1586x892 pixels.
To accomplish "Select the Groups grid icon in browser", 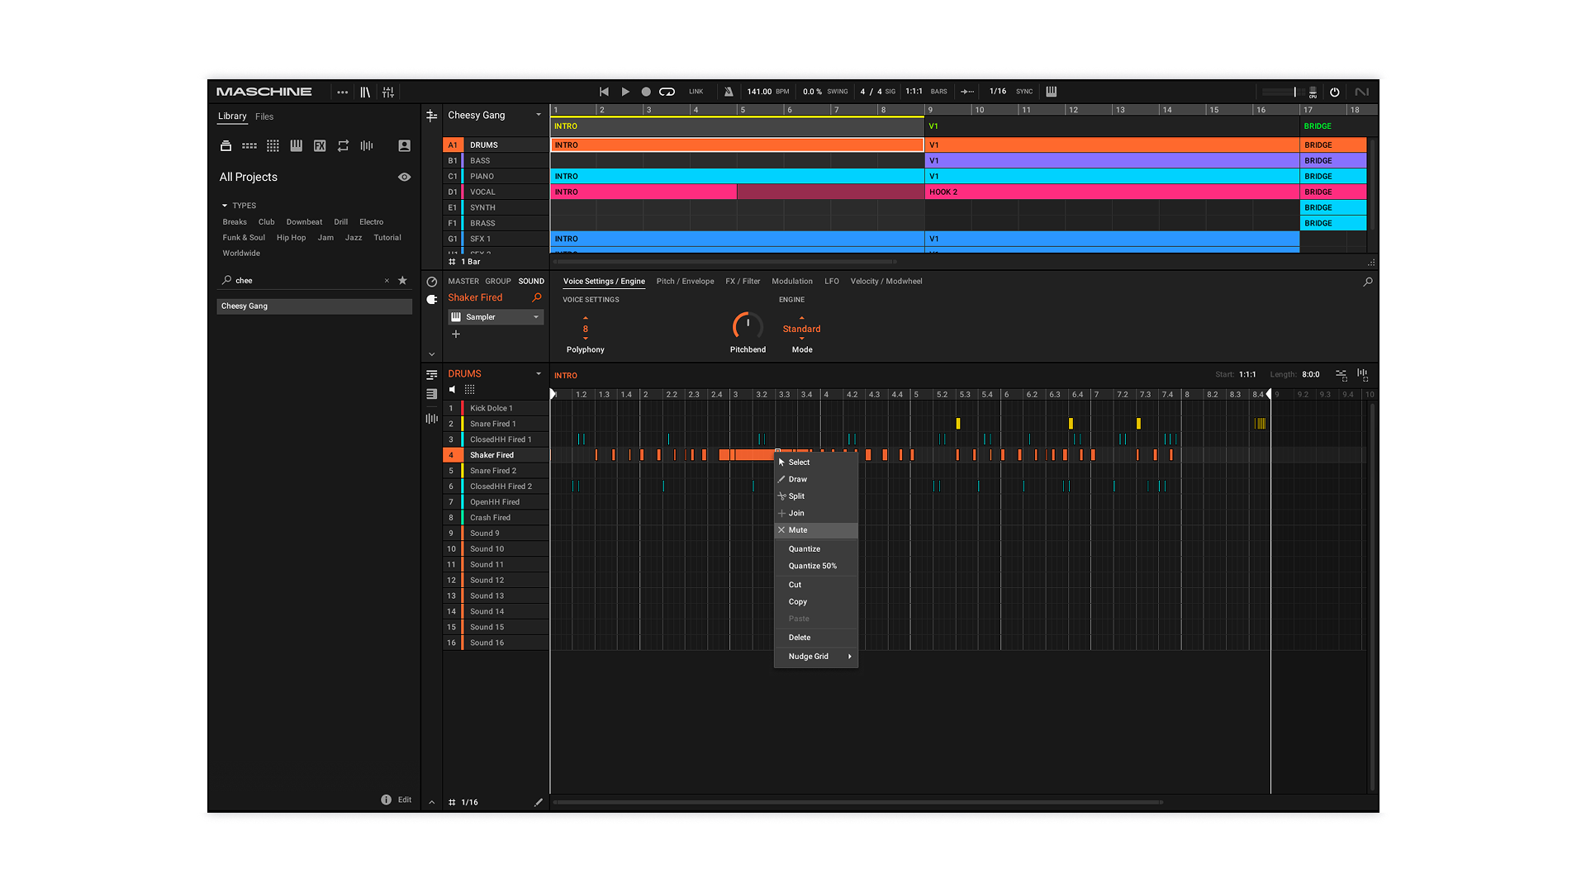I will coord(249,145).
